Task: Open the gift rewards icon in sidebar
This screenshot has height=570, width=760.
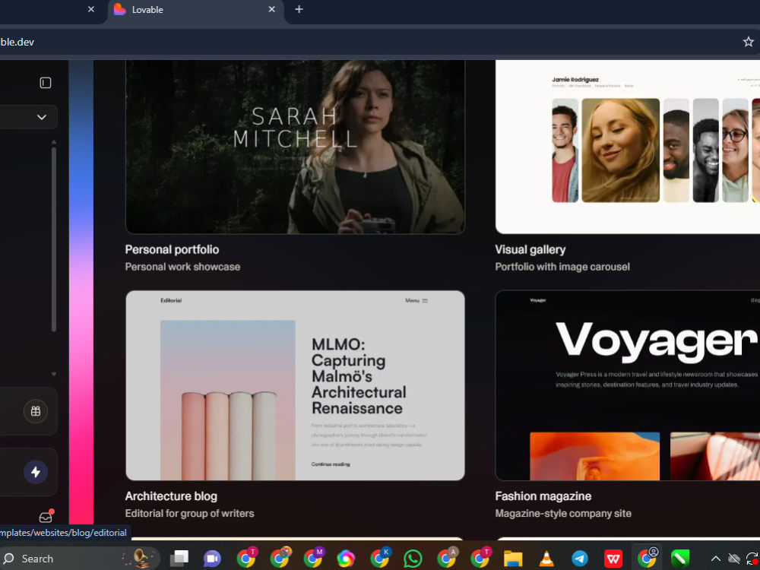Action: click(x=36, y=411)
